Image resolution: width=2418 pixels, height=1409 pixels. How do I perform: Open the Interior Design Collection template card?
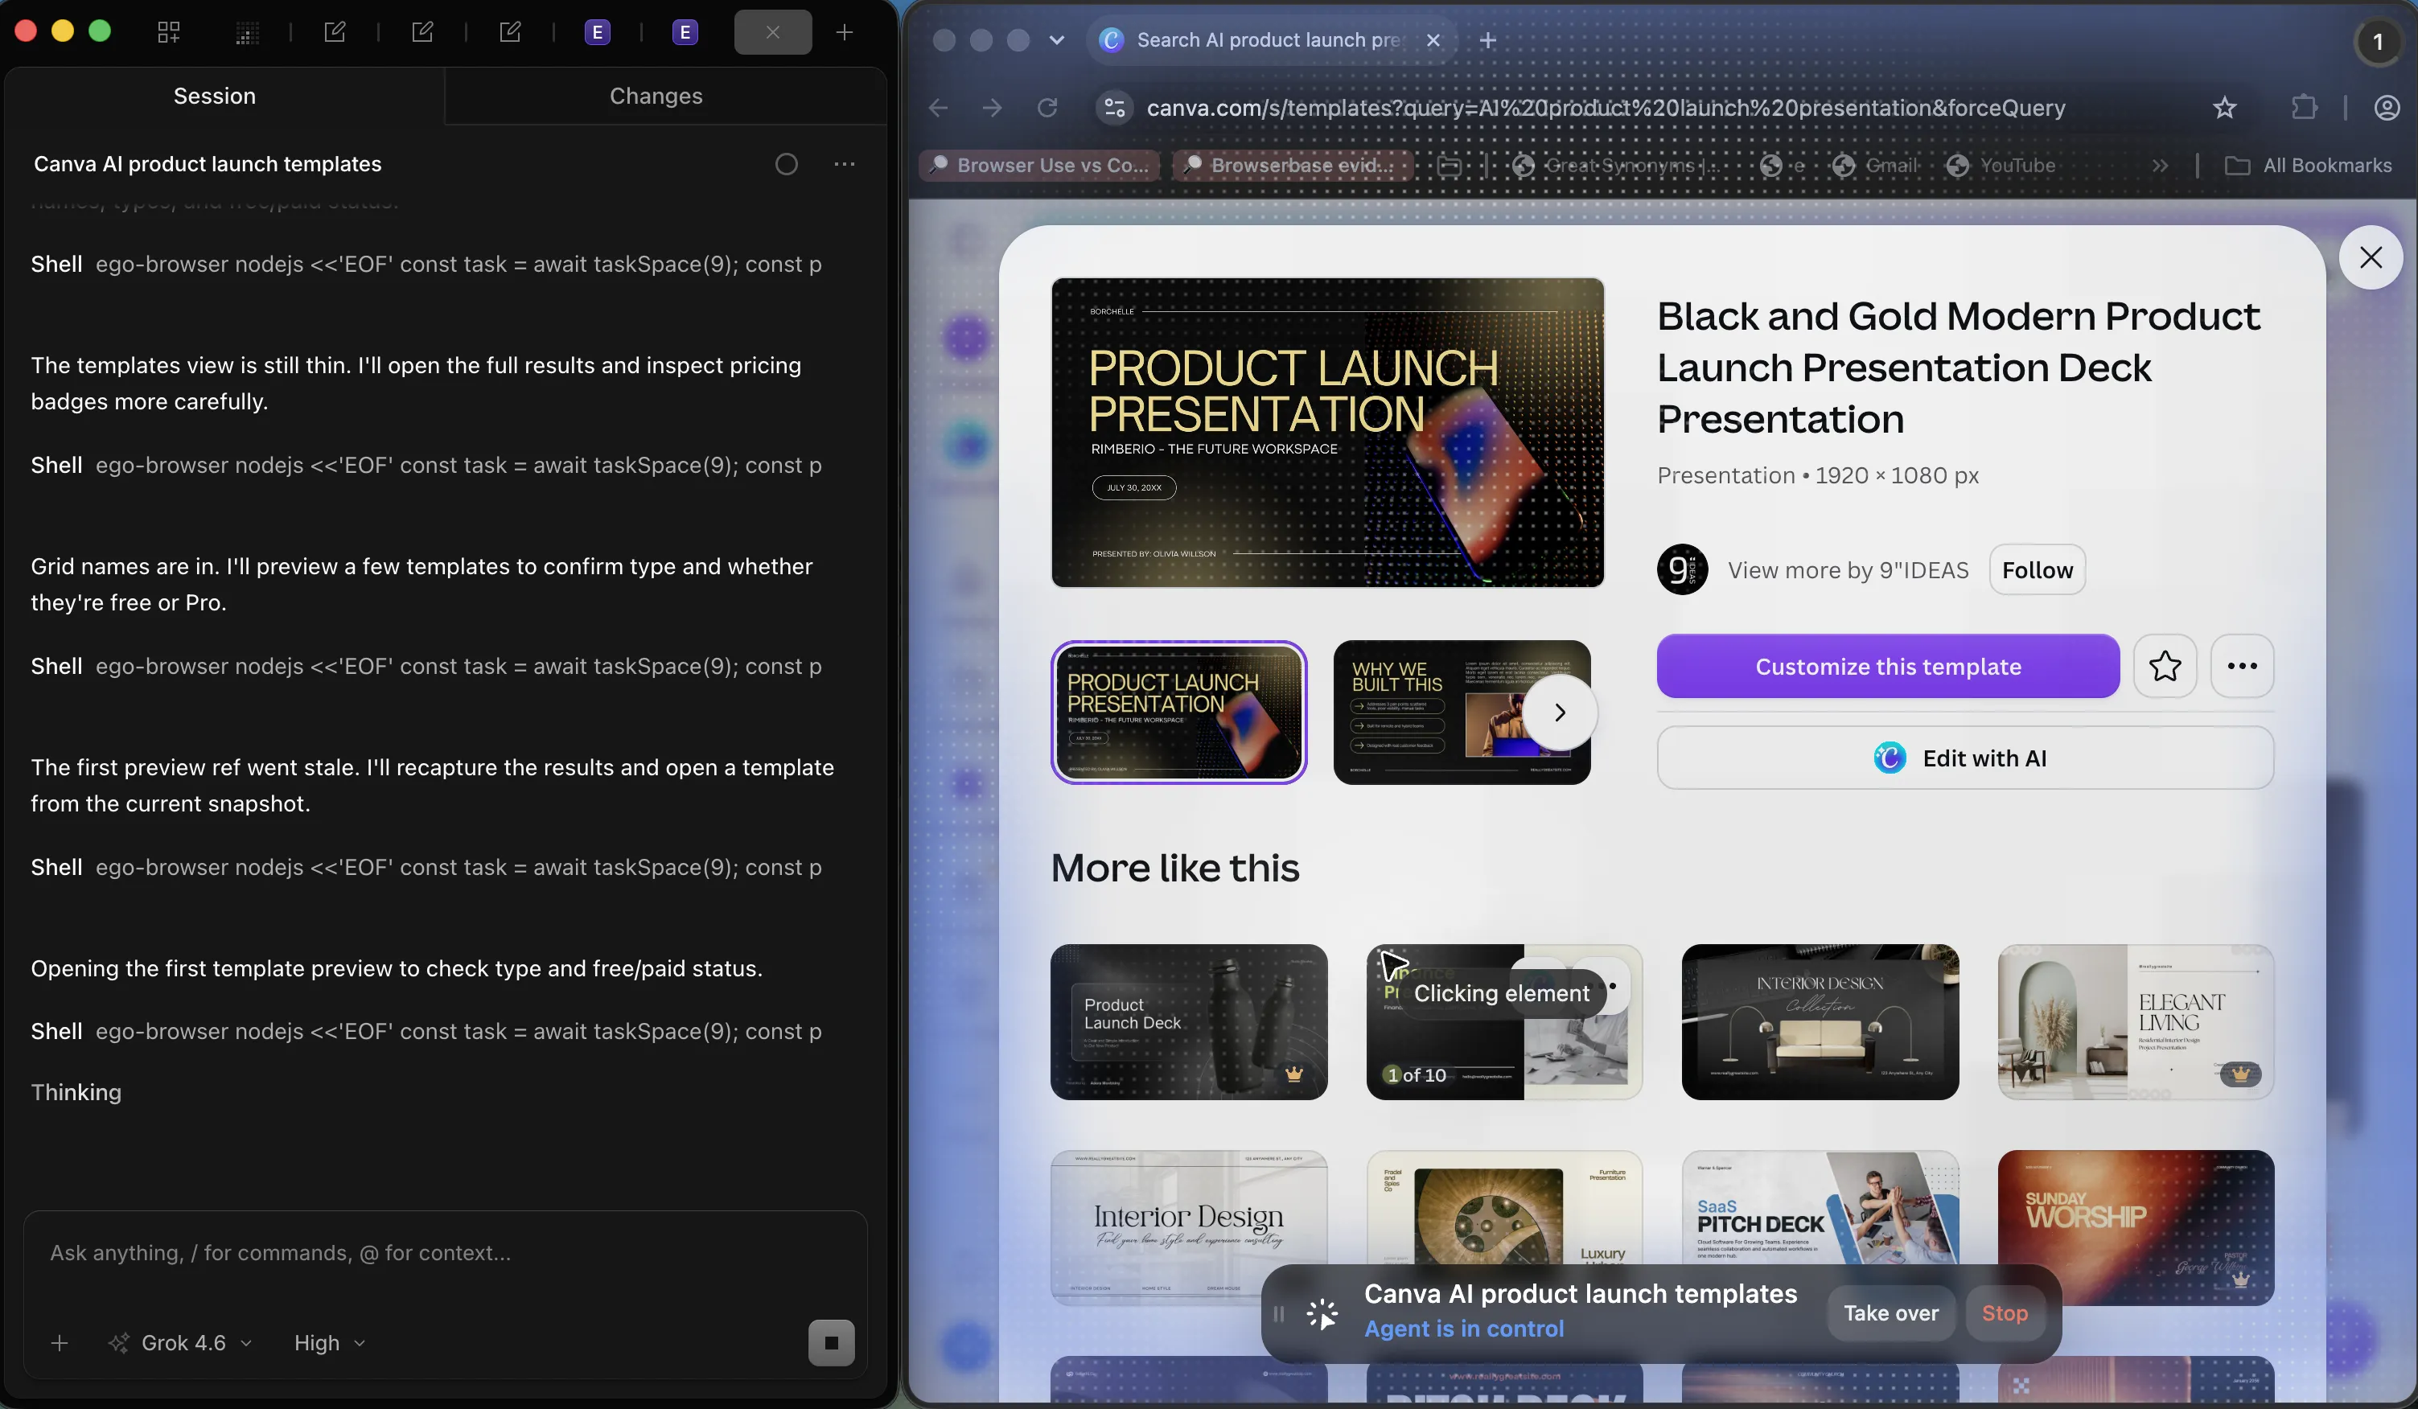[x=1820, y=1021]
